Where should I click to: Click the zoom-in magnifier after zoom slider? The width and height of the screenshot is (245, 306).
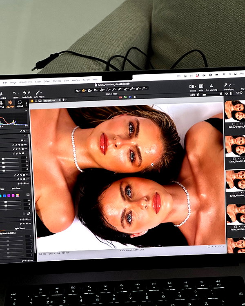point(221,94)
